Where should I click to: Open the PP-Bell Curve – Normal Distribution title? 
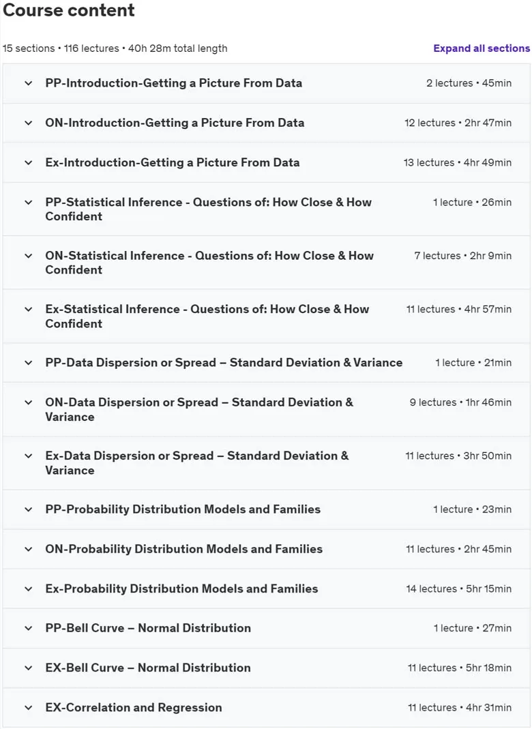click(148, 628)
